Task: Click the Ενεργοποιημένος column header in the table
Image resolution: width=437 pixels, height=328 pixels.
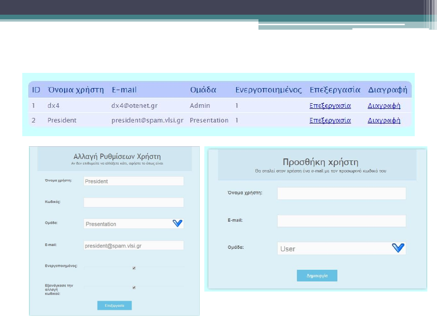Action: [x=269, y=90]
